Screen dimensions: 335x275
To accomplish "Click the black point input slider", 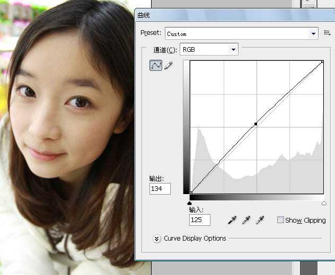I will coord(190,203).
